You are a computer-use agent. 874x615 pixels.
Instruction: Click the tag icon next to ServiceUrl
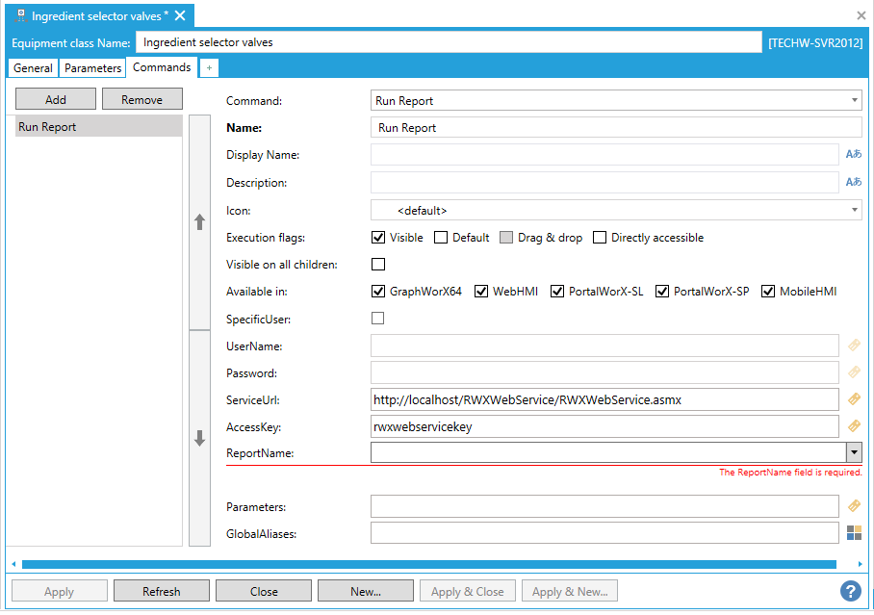click(853, 398)
